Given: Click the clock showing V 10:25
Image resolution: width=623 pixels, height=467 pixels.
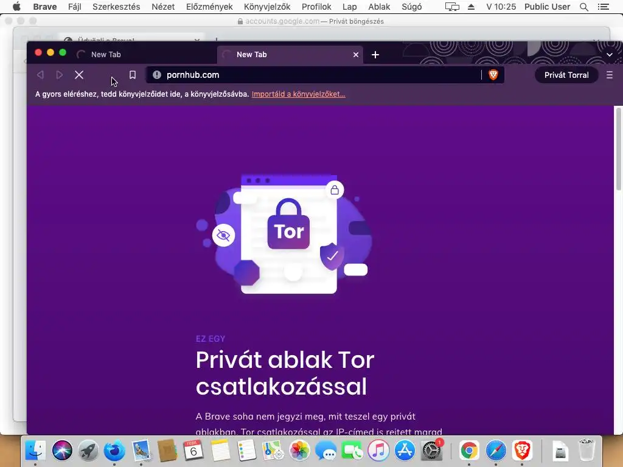Looking at the screenshot, I should 501,7.
